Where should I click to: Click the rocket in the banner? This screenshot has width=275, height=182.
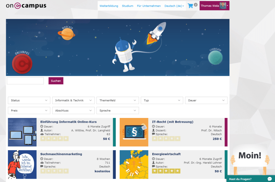156,33
